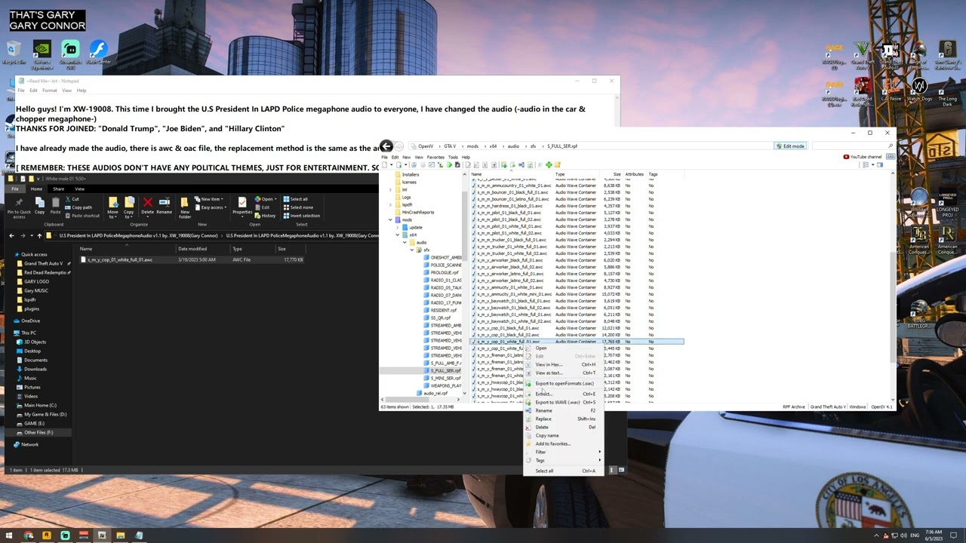
Task: Open the YouTube channel link in OpenIV
Action: point(863,157)
